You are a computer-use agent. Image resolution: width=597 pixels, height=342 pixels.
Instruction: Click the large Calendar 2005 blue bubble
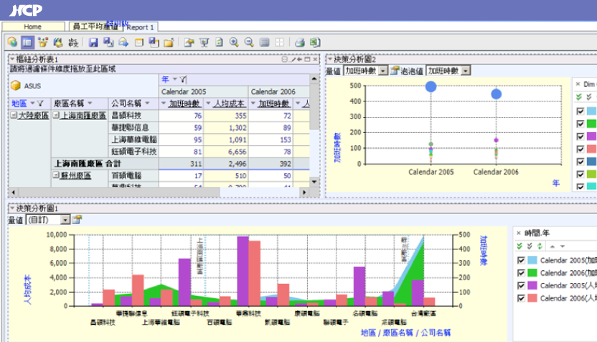(431, 87)
